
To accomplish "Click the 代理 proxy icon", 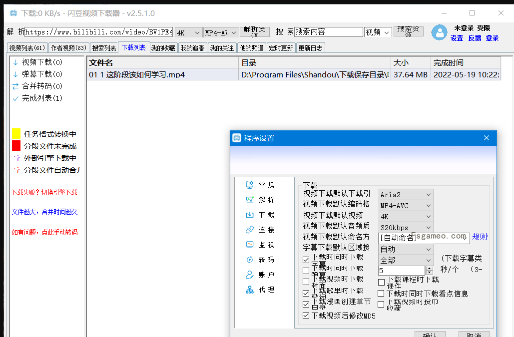I will coord(250,290).
